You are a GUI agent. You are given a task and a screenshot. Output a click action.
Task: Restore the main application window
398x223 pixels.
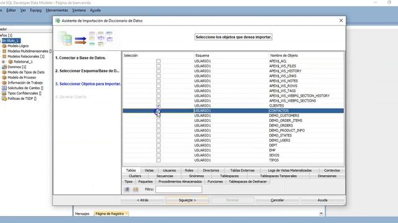(x=389, y=2)
